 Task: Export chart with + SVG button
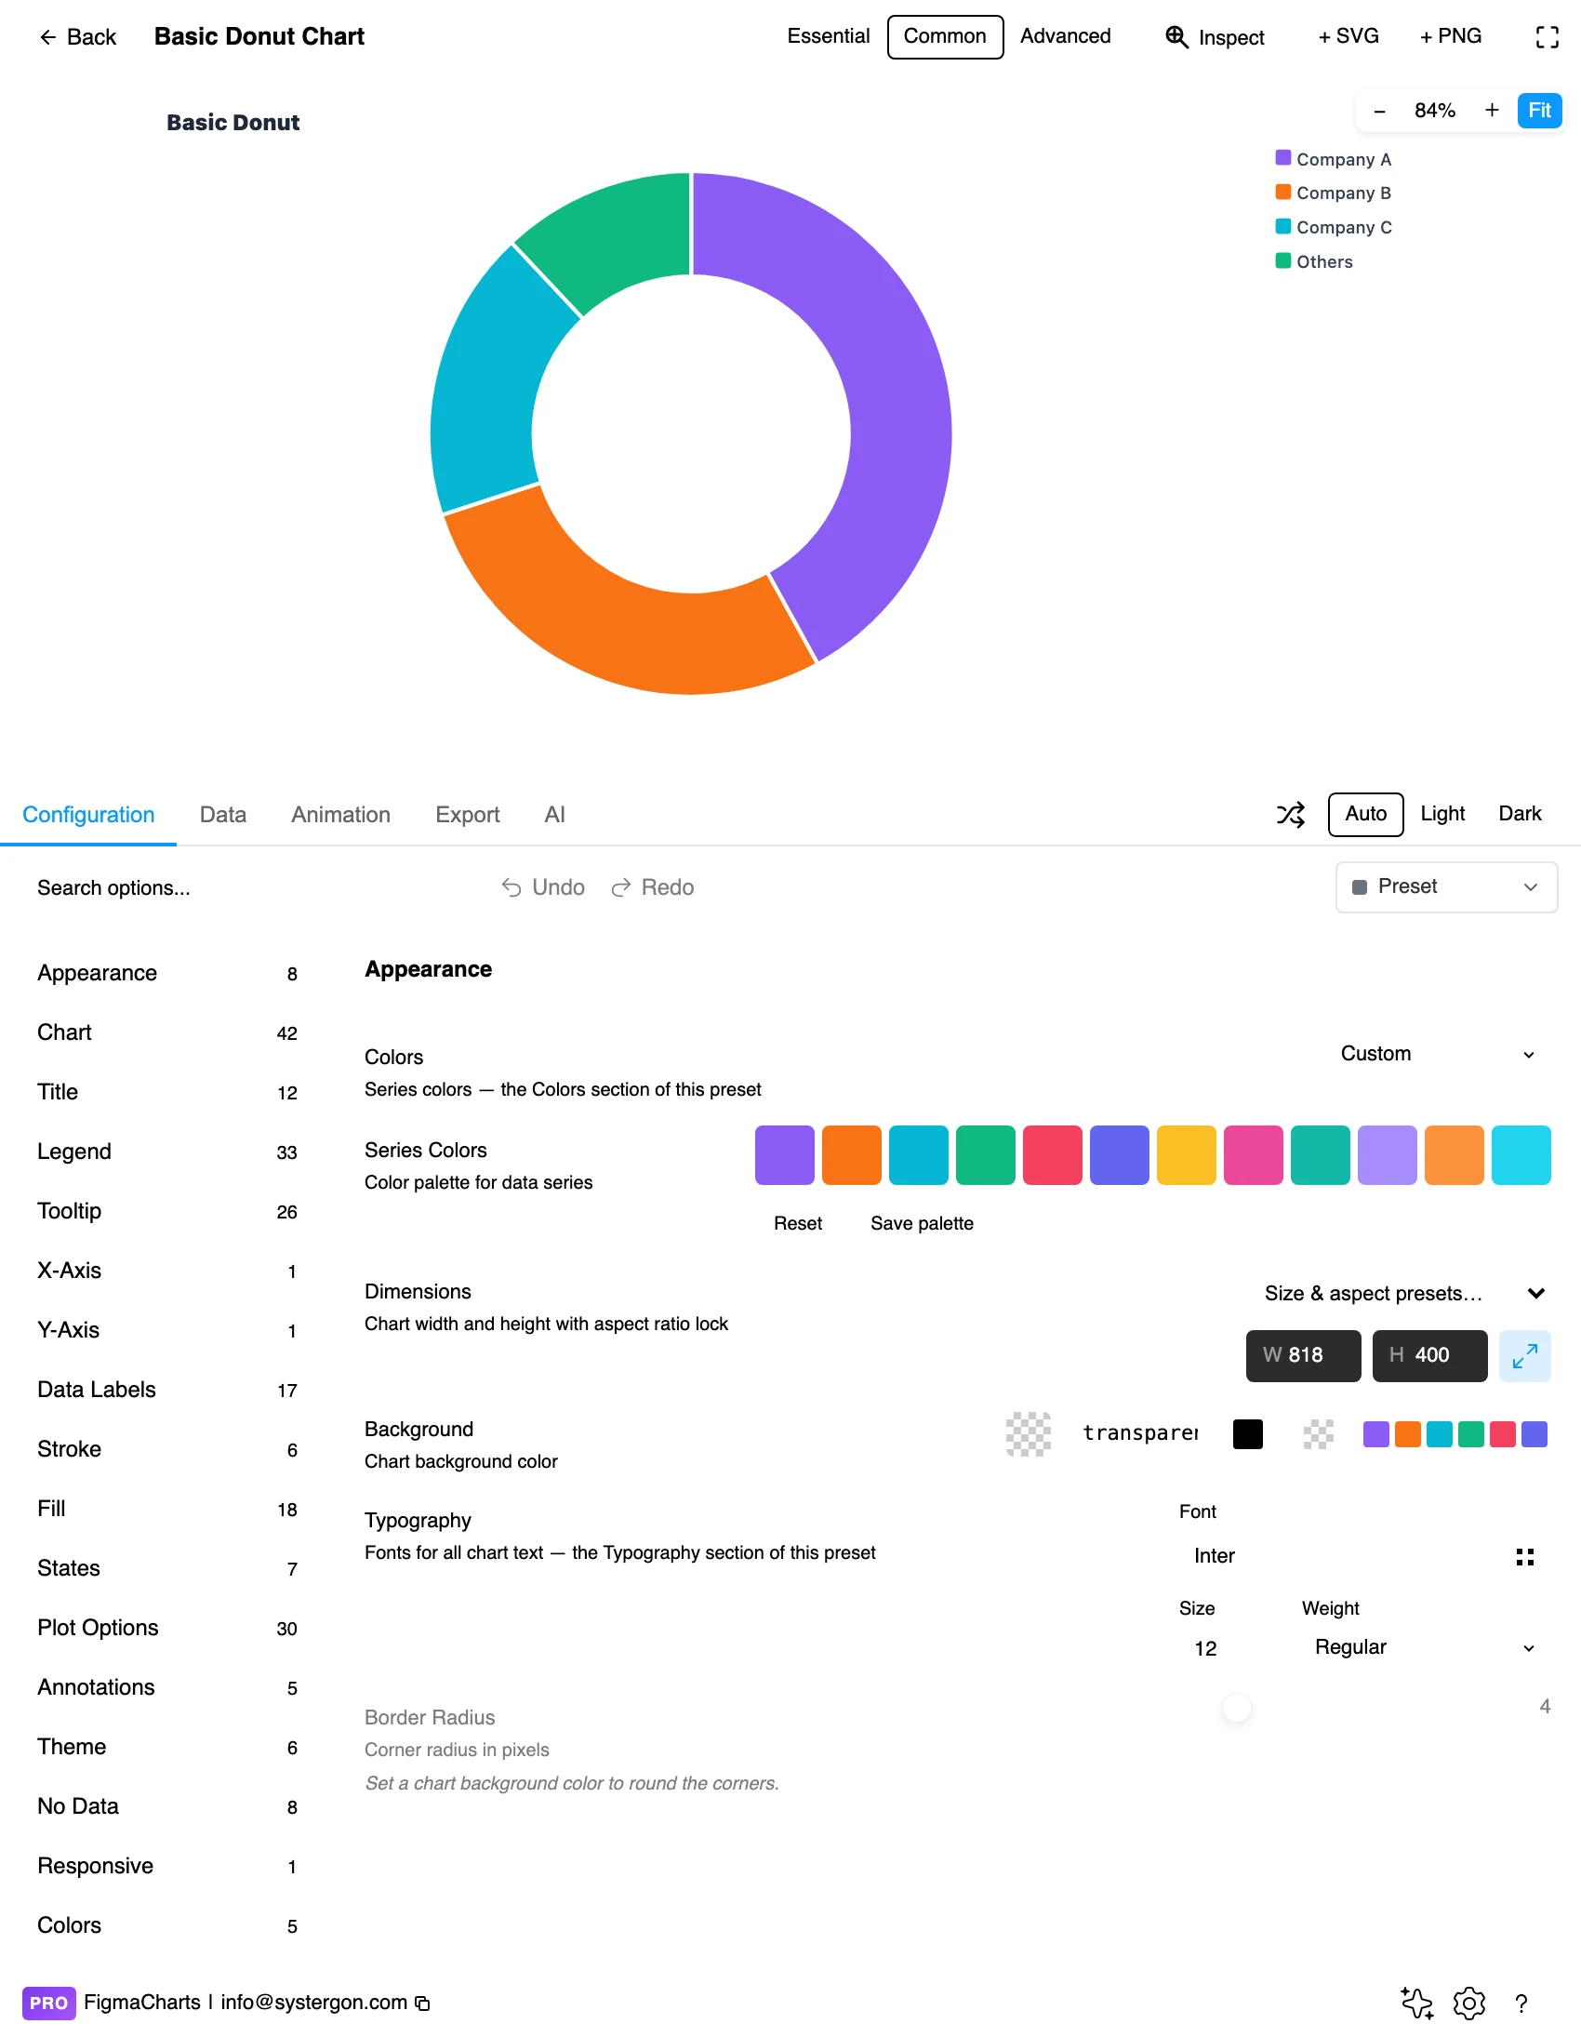pyautogui.click(x=1348, y=36)
